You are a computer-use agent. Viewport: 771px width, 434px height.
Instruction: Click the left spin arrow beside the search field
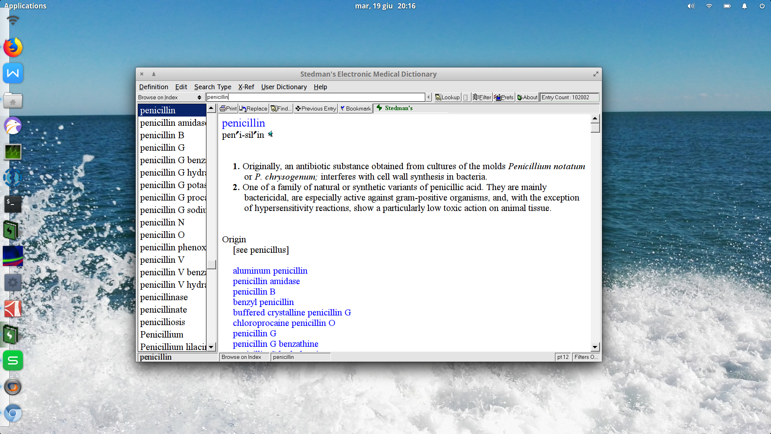point(428,97)
